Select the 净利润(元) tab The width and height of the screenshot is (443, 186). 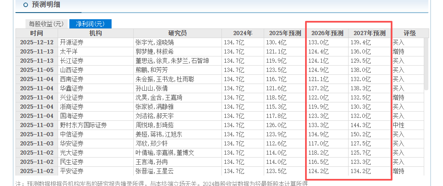pyautogui.click(x=90, y=24)
